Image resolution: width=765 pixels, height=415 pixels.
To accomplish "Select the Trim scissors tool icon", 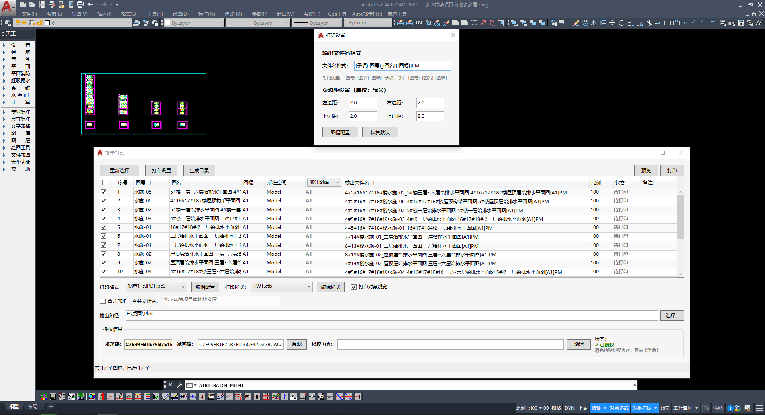I will 649,23.
